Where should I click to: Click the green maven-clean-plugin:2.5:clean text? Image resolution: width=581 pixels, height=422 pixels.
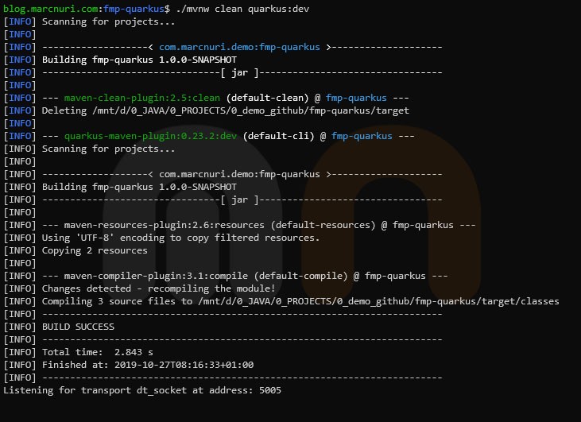(x=142, y=98)
